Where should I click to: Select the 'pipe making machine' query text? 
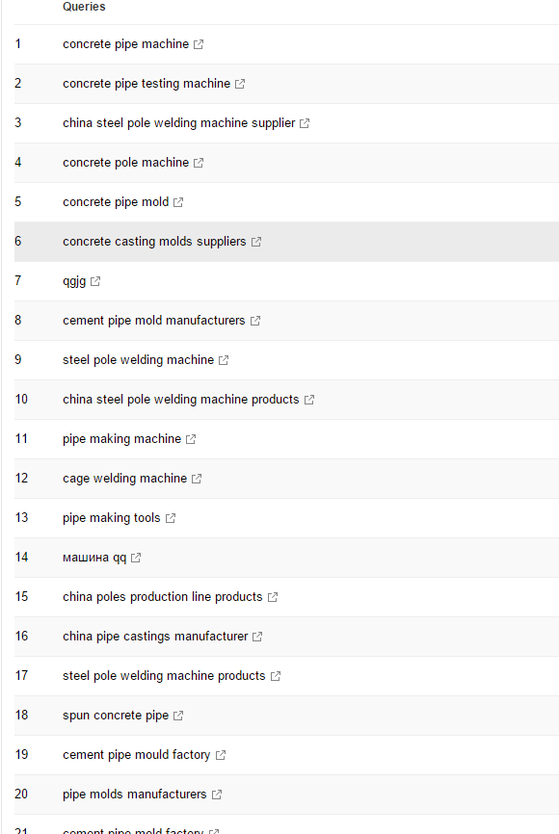pos(121,439)
